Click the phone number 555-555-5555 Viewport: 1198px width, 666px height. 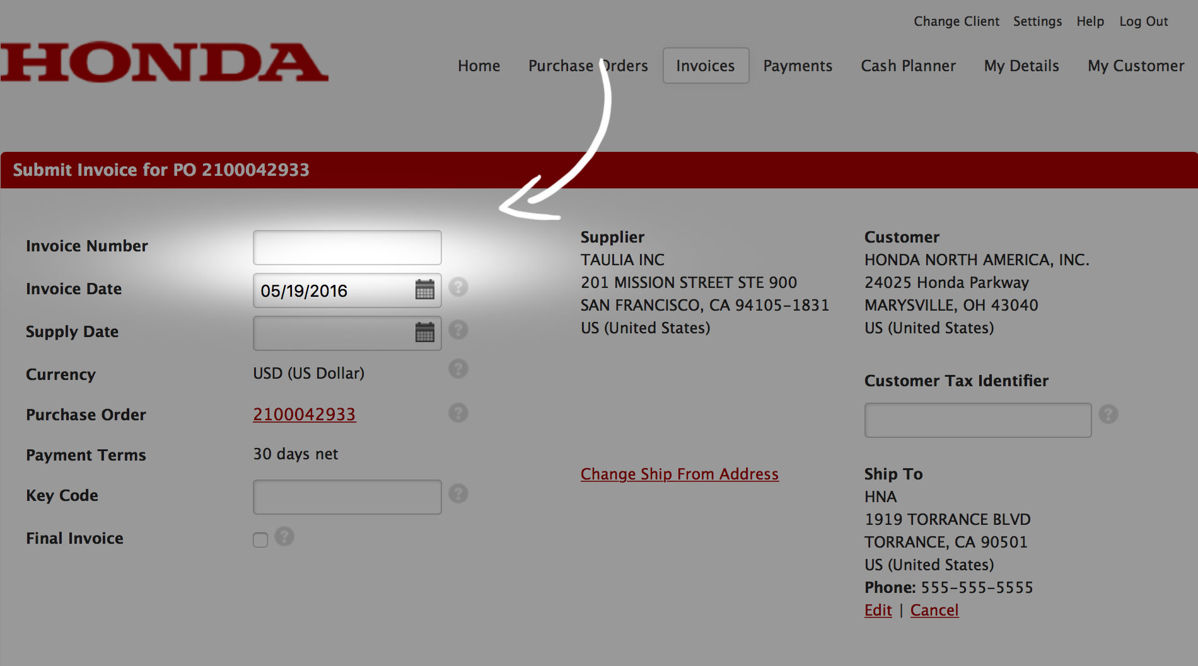[977, 587]
